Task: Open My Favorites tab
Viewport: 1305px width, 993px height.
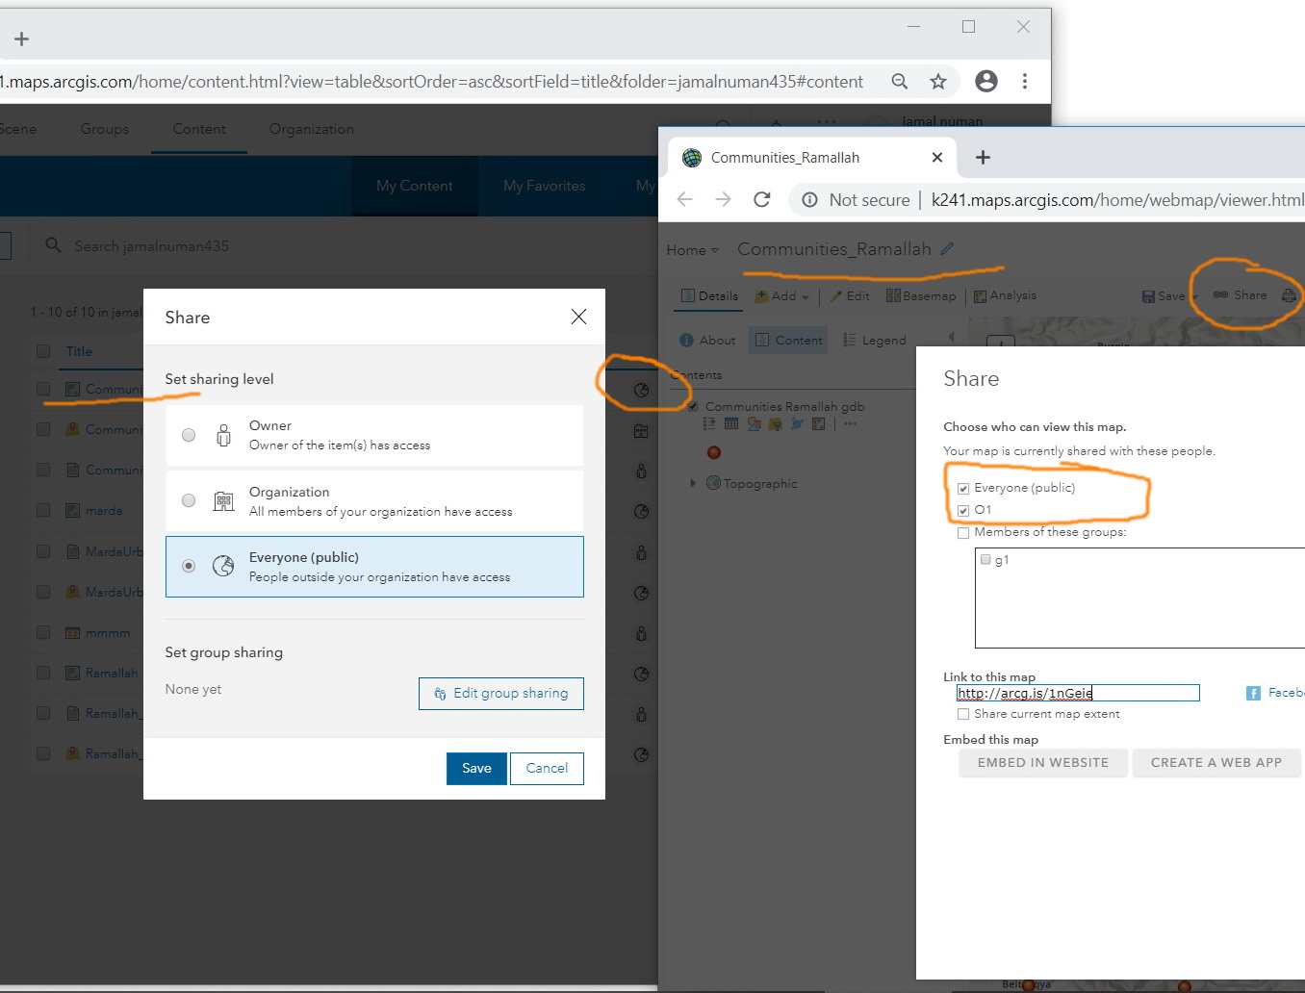Action: coord(544,186)
